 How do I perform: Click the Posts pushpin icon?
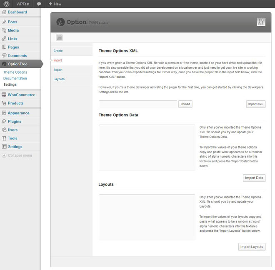click(4, 22)
